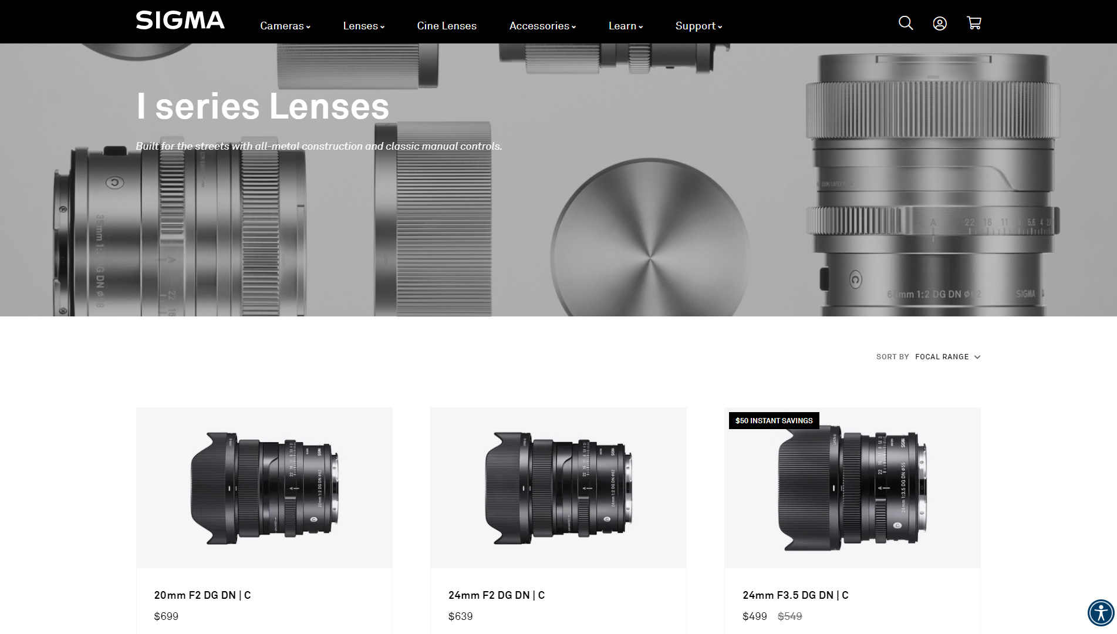
Task: Expand the Lenses navigation dropdown
Action: coord(363,26)
